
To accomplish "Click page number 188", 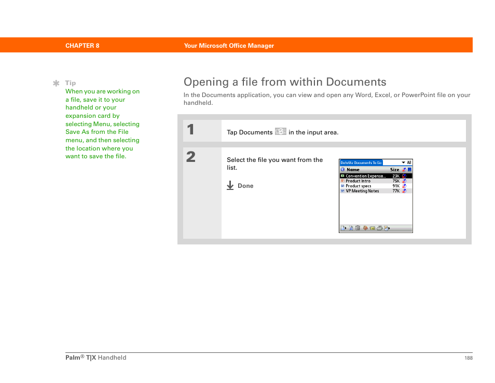I will point(469,358).
